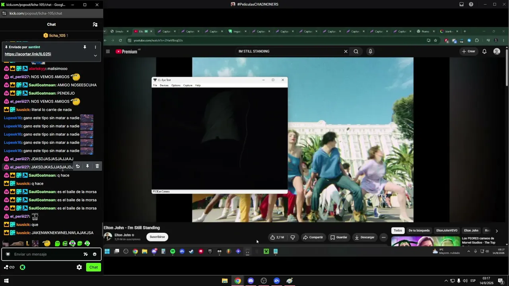The image size is (509, 286).
Task: Click alariskyy username in chat
Action: pyautogui.click(x=37, y=69)
